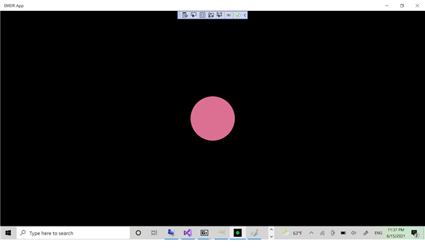425x249 pixels.
Task: Toggle Track Focused Element tool
Action: (x=211, y=15)
